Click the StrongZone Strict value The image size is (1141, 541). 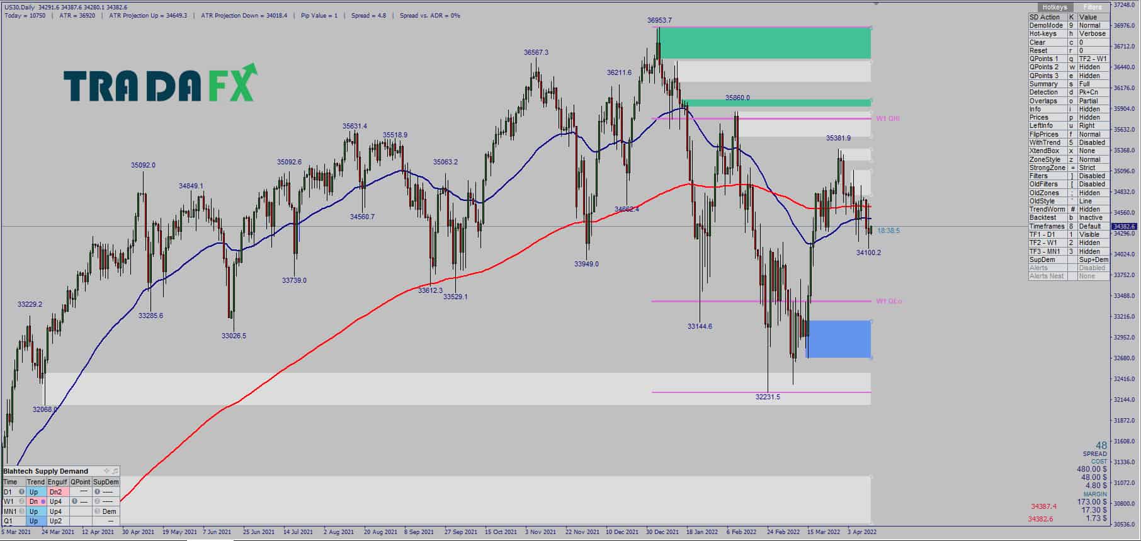pyautogui.click(x=1093, y=168)
